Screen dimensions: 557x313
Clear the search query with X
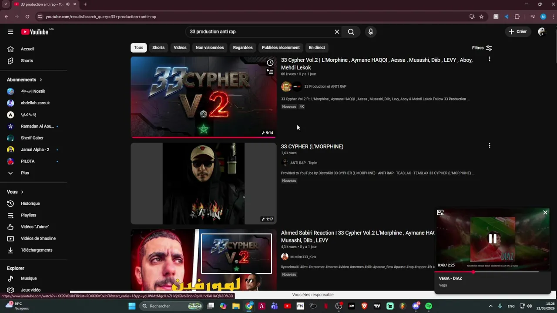[x=337, y=32]
